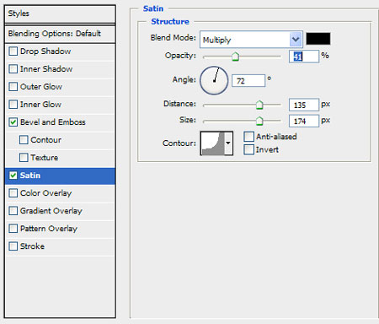
Task: Select the Satin style label
Action: coord(30,175)
